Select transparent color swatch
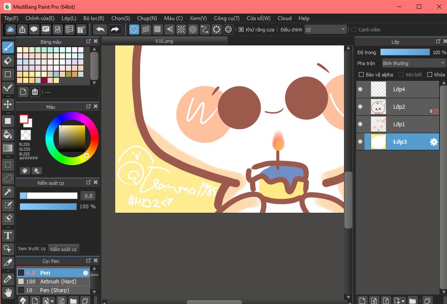Image resolution: width=447 pixels, height=304 pixels. click(x=26, y=135)
